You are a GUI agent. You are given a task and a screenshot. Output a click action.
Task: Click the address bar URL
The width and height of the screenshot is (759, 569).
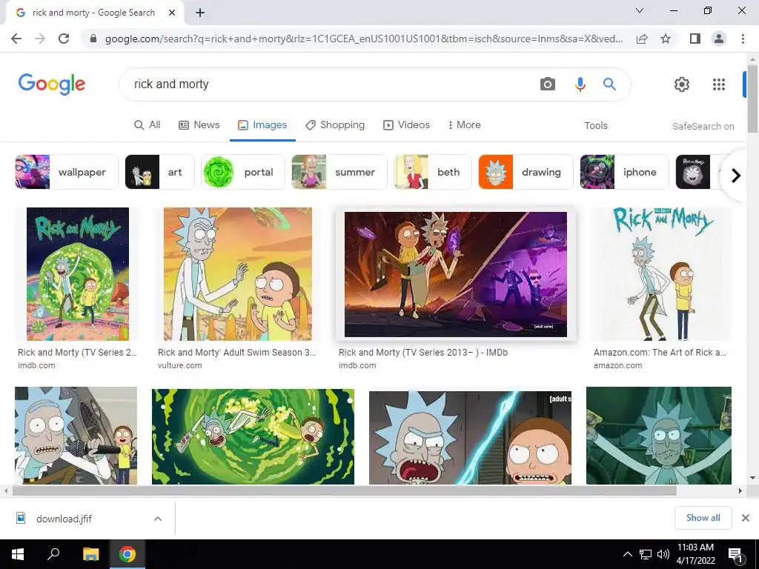pyautogui.click(x=363, y=39)
